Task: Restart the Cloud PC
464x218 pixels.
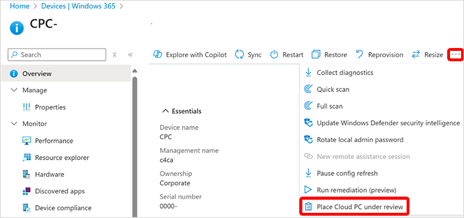Action: [287, 54]
